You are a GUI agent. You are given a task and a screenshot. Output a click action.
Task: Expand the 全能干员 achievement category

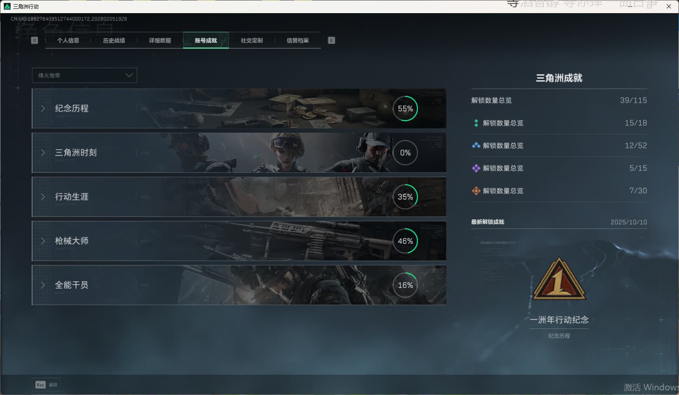point(42,285)
